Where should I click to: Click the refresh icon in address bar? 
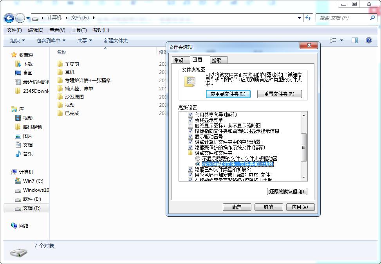[x=309, y=18]
